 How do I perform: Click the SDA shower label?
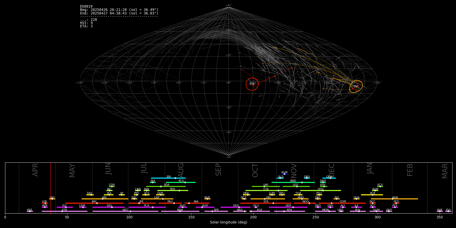[x=167, y=185]
